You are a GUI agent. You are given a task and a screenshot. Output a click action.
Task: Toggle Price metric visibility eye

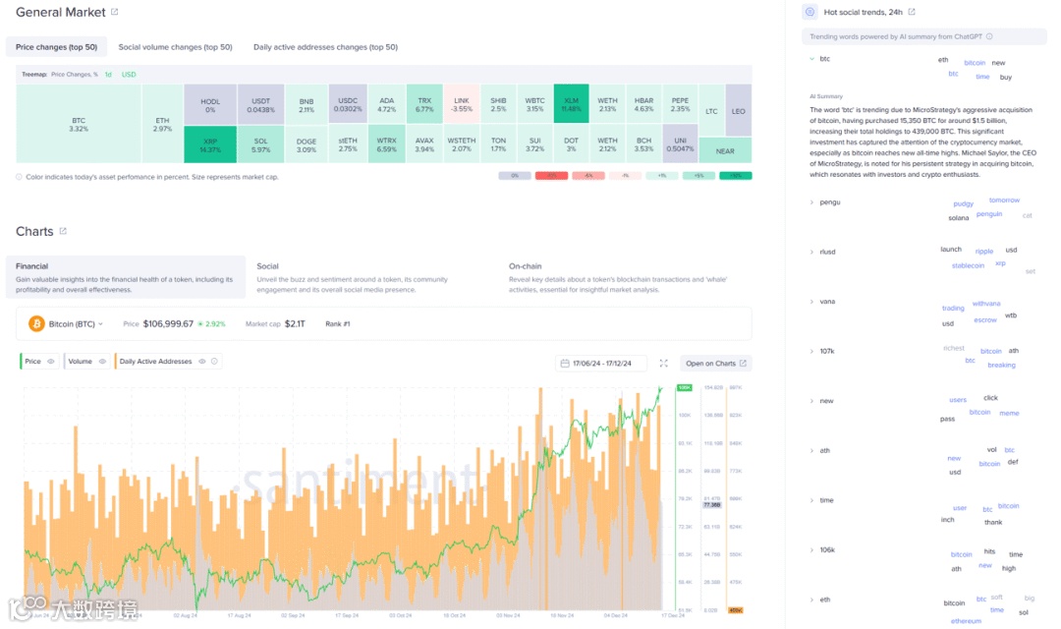coord(51,362)
